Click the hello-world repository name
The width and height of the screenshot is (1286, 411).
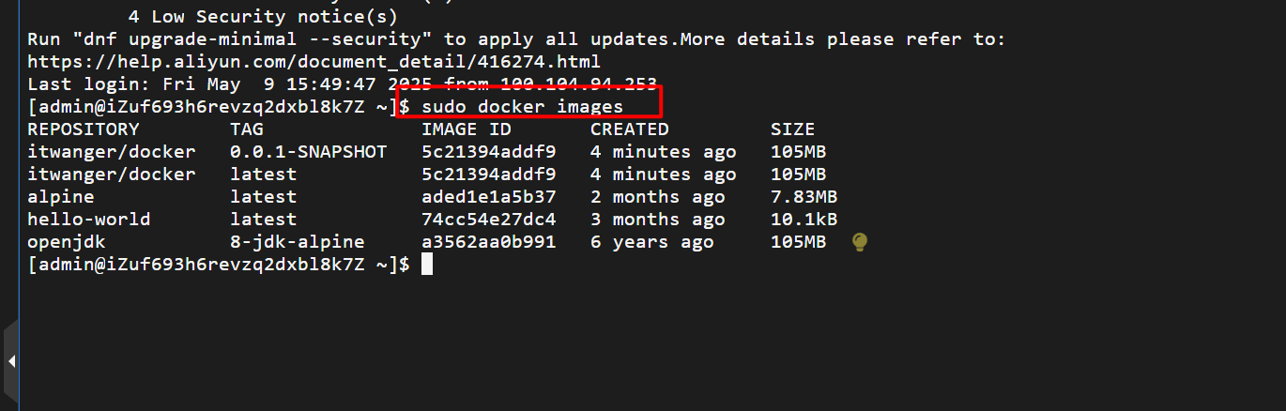coord(89,220)
